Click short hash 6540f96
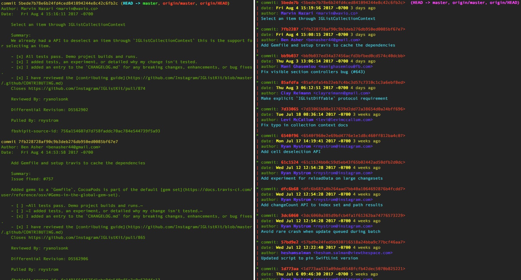The image size is (521, 280). point(289,136)
